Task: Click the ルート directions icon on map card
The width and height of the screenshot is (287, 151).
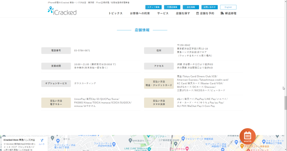Action: [x=42, y=141]
